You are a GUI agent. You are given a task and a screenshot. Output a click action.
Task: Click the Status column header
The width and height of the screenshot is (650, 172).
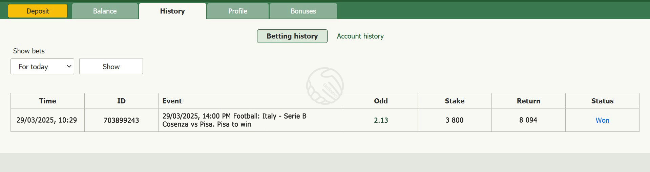coord(602,101)
